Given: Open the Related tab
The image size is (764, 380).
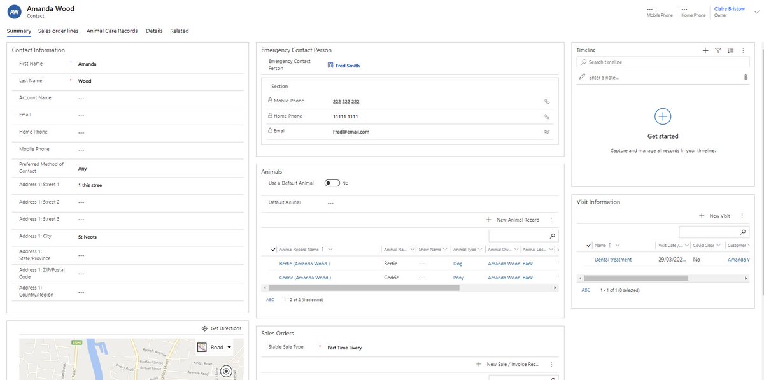Looking at the screenshot, I should [180, 31].
